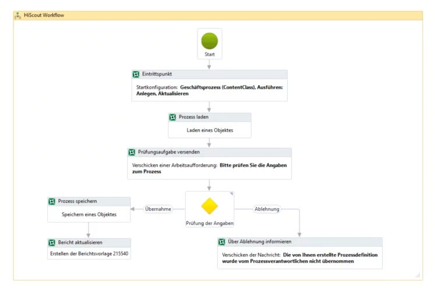Click the Prozess laden activity icon
Image resolution: width=435 pixels, height=288 pixels.
(x=172, y=117)
